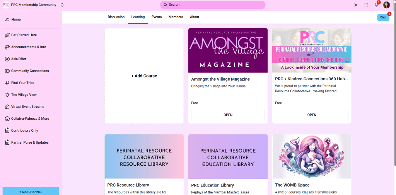Image resolution: width=396 pixels, height=195 pixels.
Task: Open the Community Connections channel
Action: 31,71
